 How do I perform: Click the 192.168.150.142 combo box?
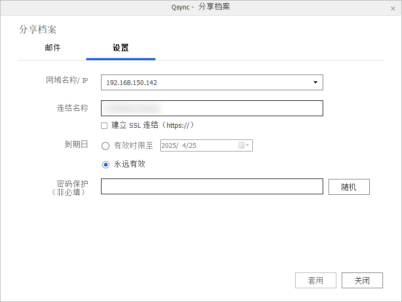pos(212,82)
